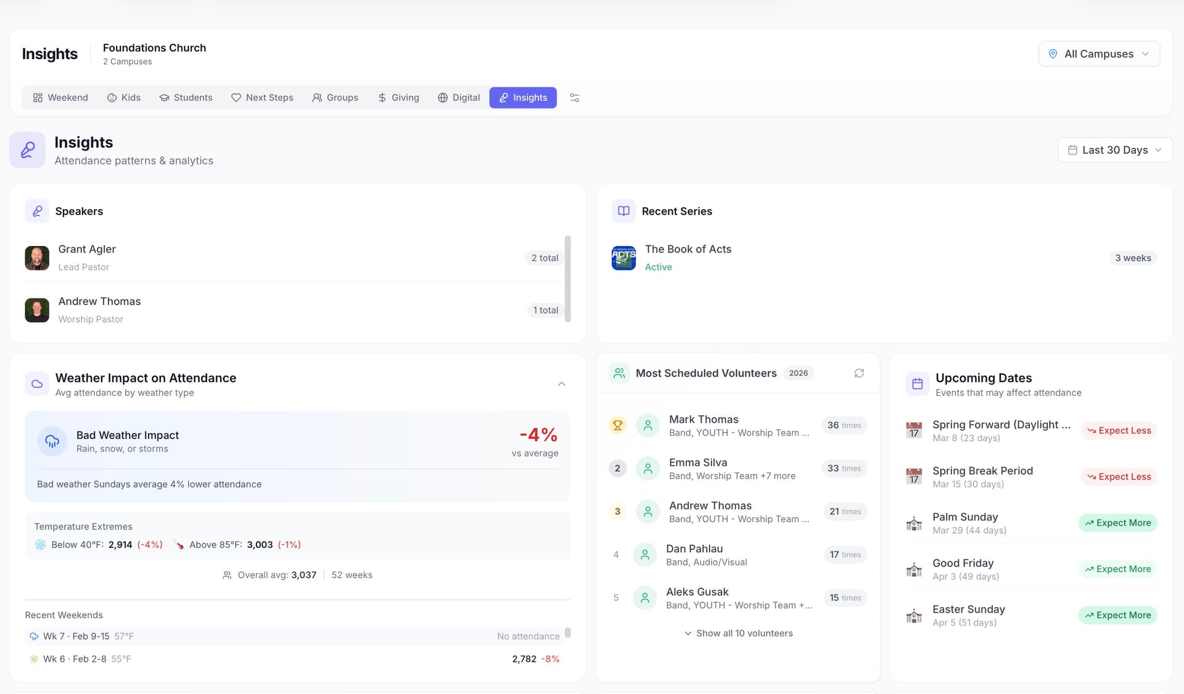Click the trophy icon beside Mark Thomas
The image size is (1184, 694).
coord(617,425)
